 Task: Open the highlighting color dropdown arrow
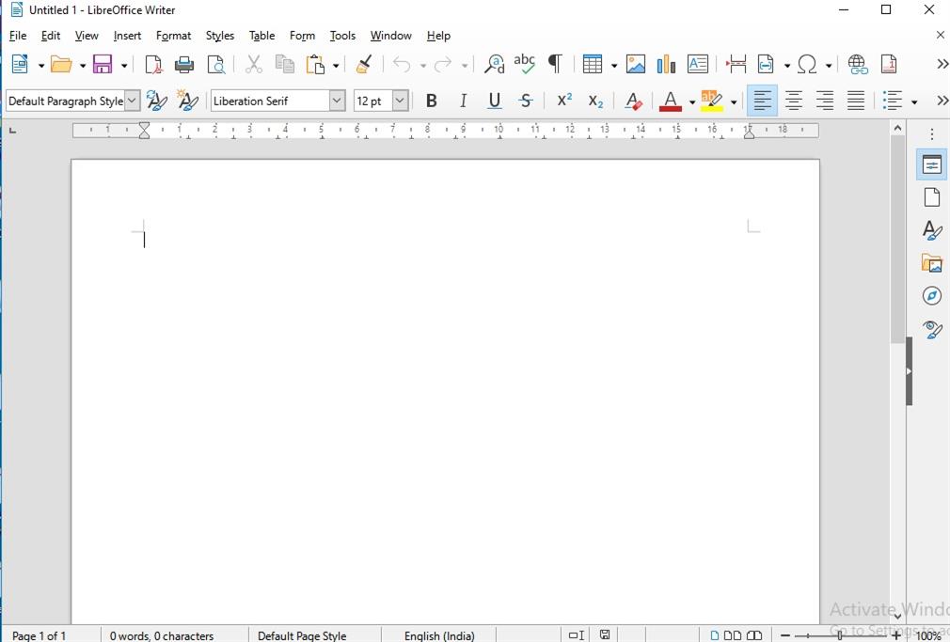732,101
